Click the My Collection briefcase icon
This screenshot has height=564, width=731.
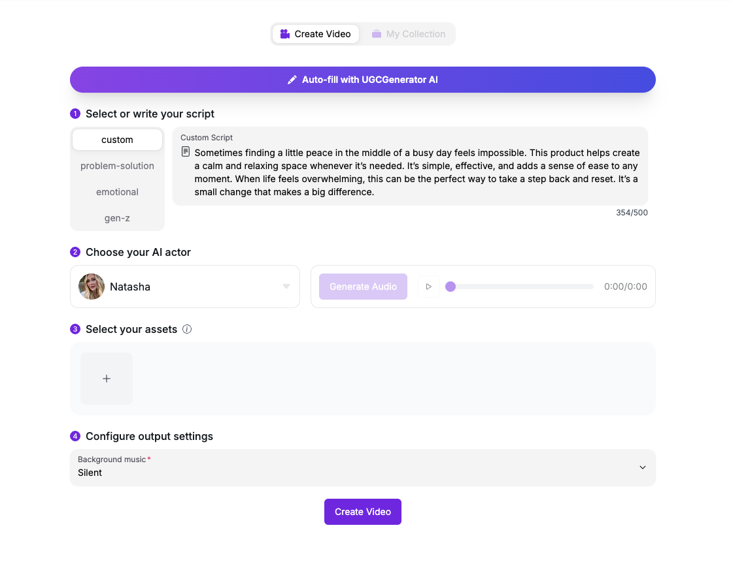click(377, 34)
